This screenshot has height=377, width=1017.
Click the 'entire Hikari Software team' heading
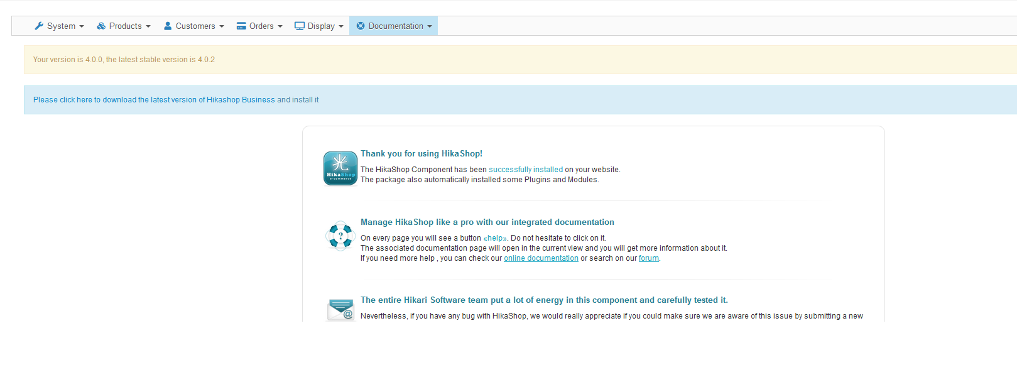tap(544, 300)
